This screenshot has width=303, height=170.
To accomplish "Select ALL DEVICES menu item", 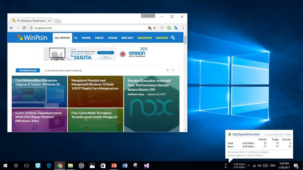I will (x=62, y=38).
